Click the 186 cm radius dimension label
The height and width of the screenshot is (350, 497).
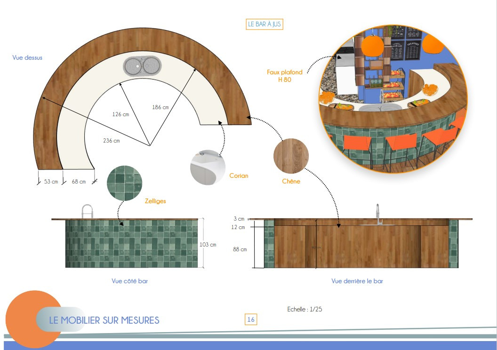coord(160,107)
